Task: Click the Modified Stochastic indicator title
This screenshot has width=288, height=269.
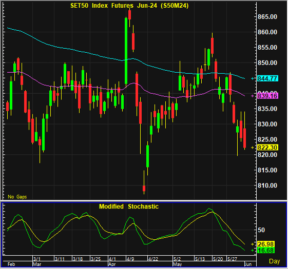Action: pos(129,206)
